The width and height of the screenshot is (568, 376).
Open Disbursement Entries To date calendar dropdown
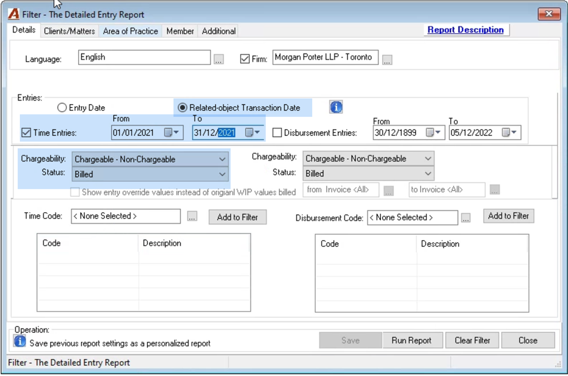(x=510, y=133)
